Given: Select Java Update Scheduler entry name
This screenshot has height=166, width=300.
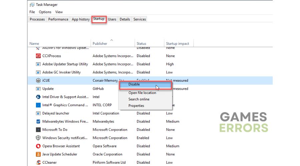Looking at the screenshot, I should (x=60, y=154).
